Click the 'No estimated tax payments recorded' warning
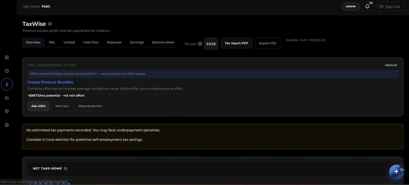Image resolution: width=409 pixels, height=185 pixels. coord(93,130)
